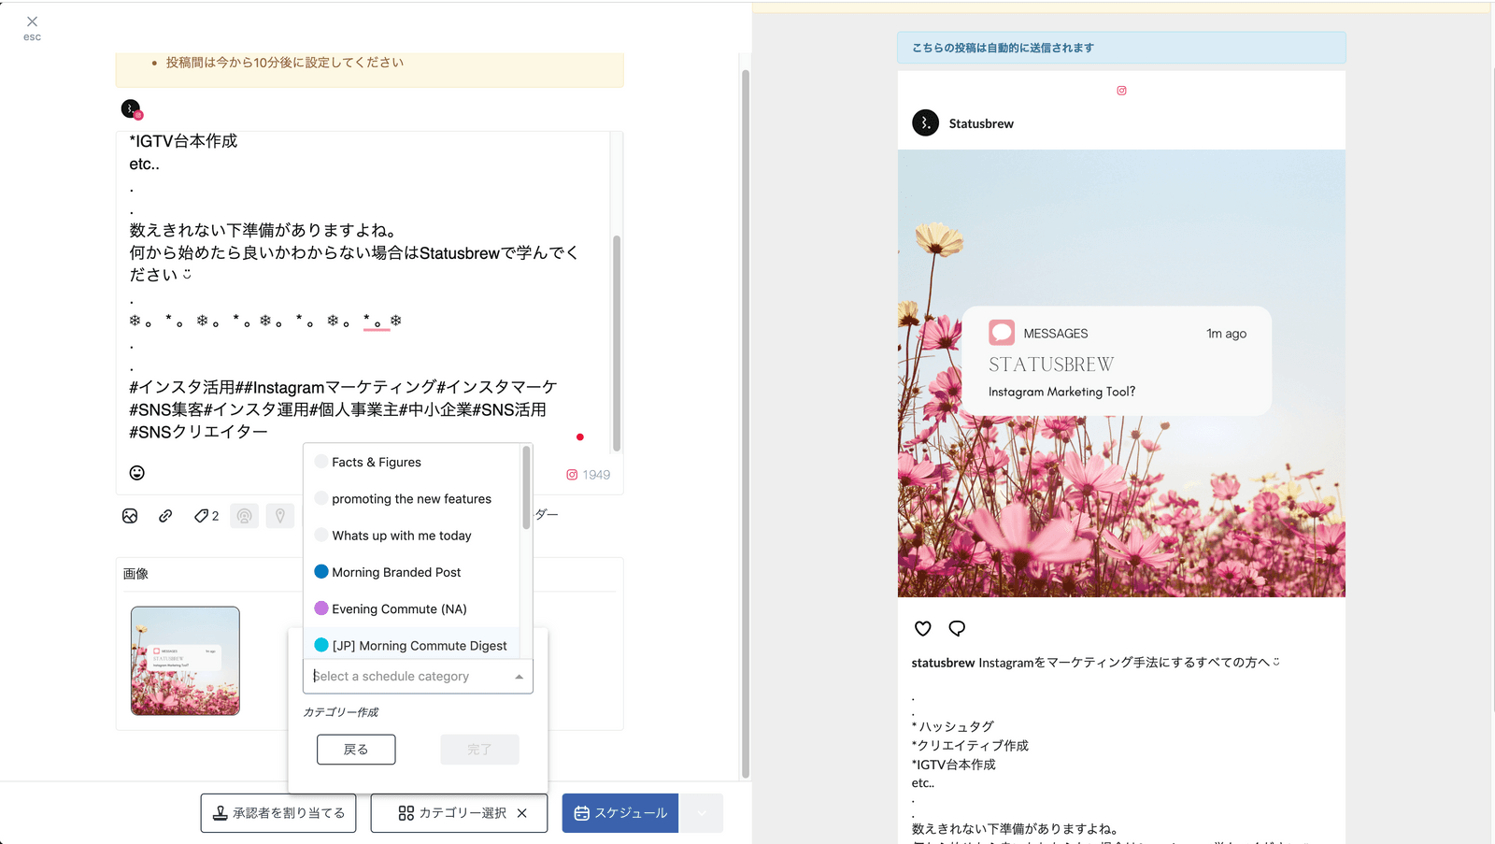Choose the Facts & Figures category
Image resolution: width=1495 pixels, height=844 pixels.
(x=377, y=463)
